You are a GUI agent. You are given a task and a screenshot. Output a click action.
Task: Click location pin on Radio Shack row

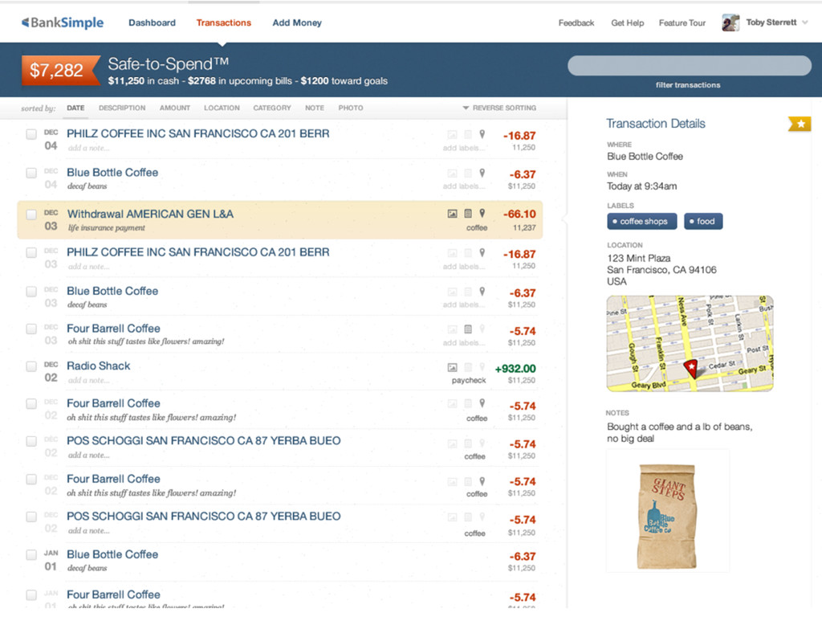click(482, 366)
